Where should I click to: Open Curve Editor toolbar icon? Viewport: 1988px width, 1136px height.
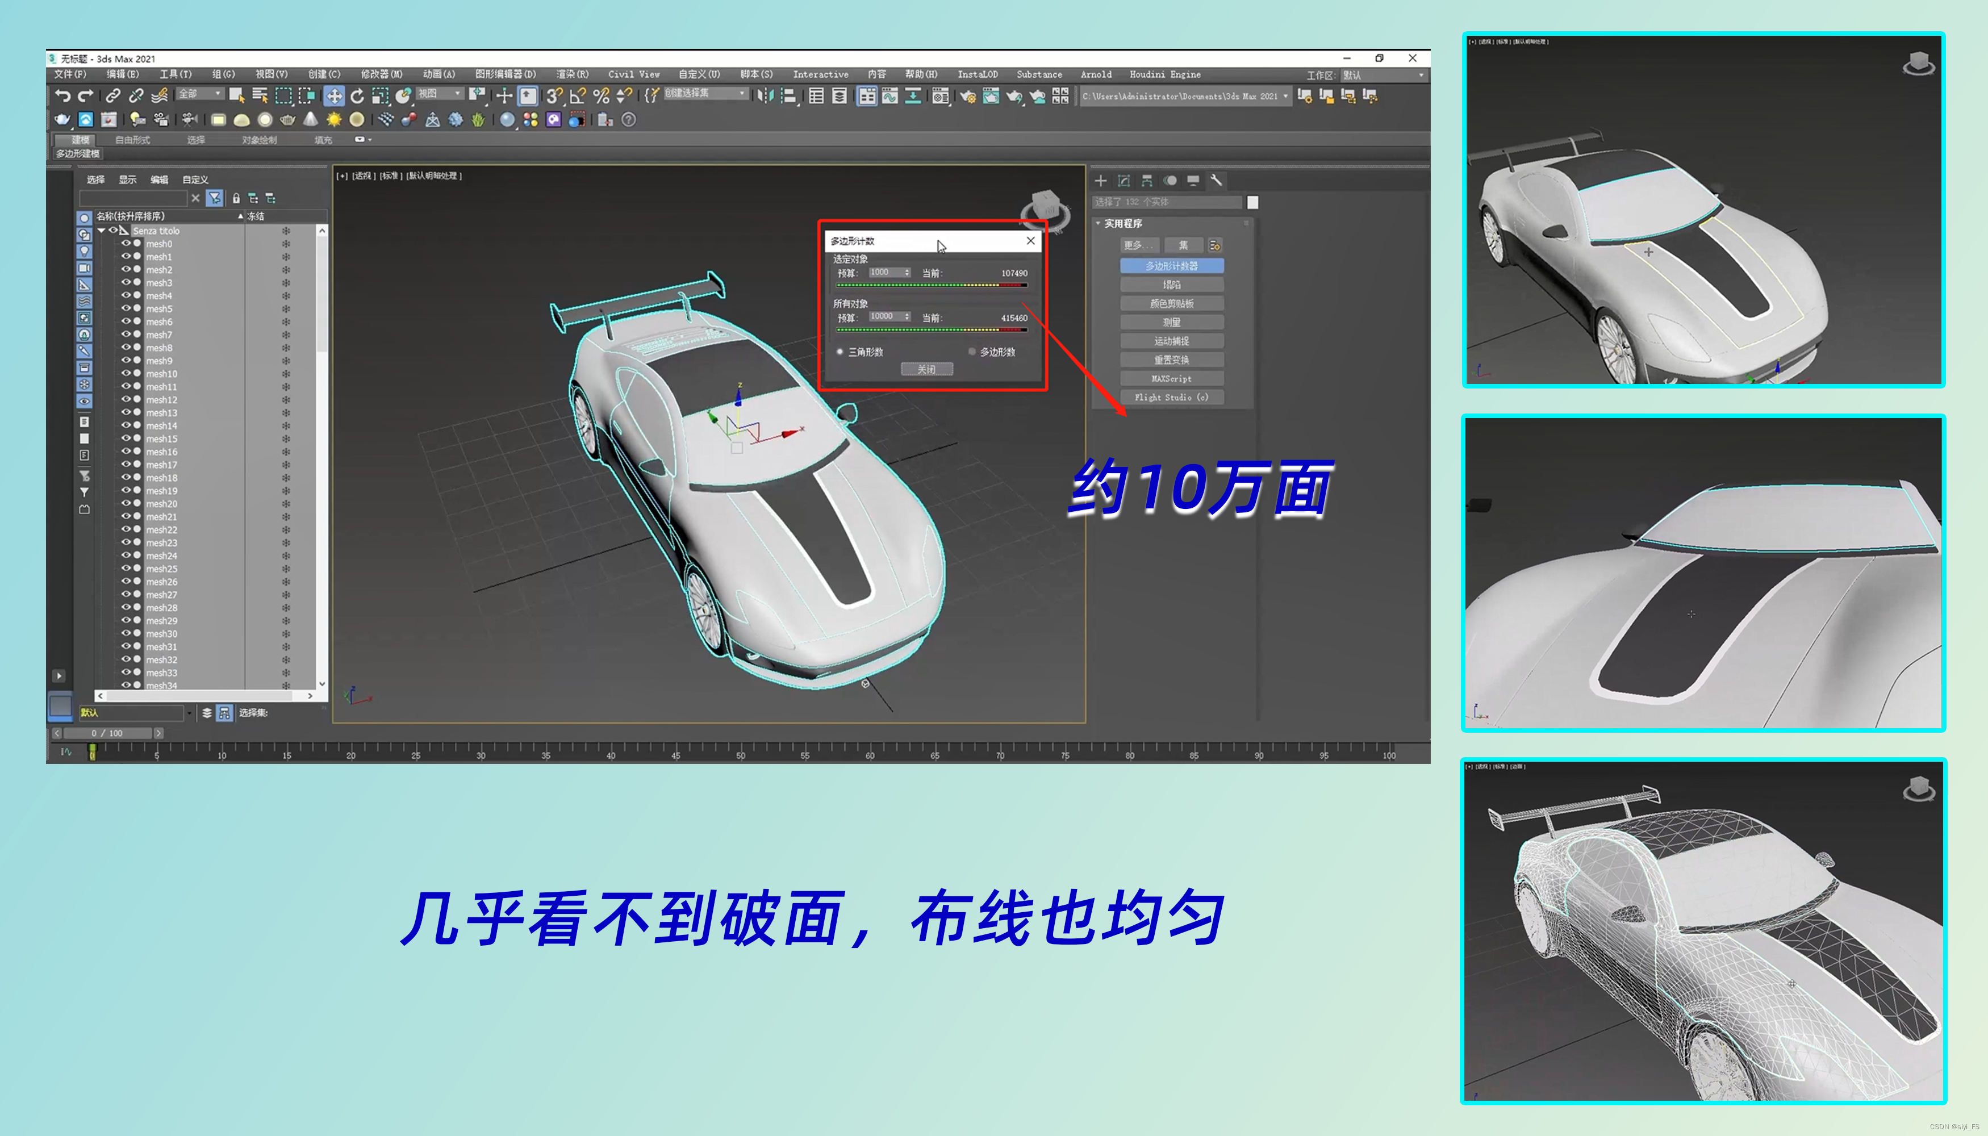click(889, 96)
